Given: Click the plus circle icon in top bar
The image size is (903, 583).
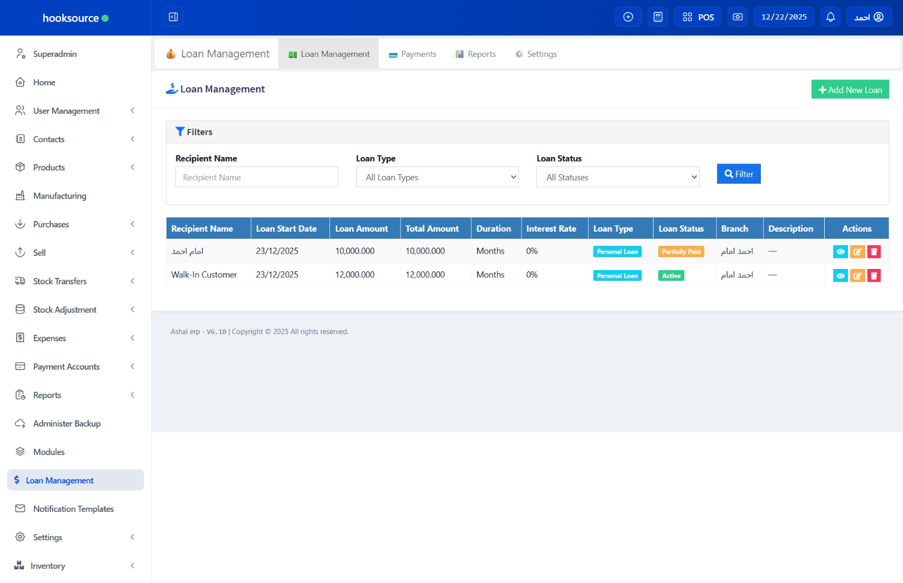Looking at the screenshot, I should pos(628,17).
